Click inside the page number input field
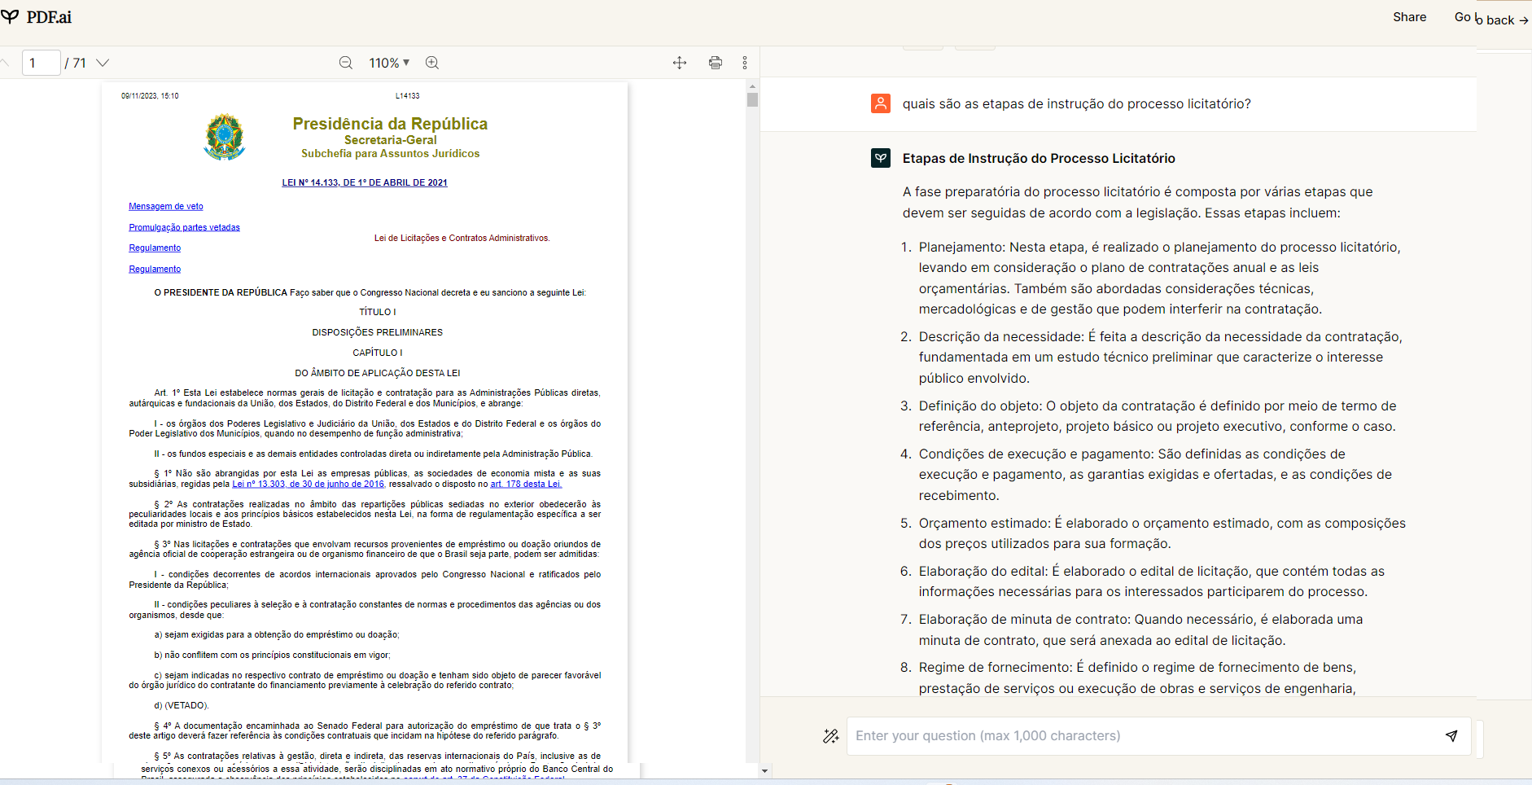Screen dimensions: 1532x785 [x=41, y=62]
